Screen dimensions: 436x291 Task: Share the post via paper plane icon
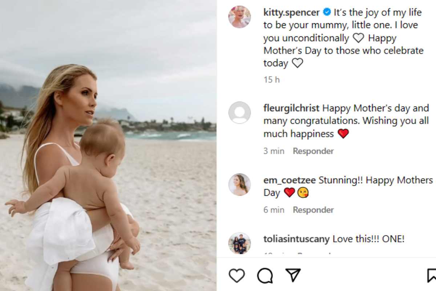coord(292,275)
